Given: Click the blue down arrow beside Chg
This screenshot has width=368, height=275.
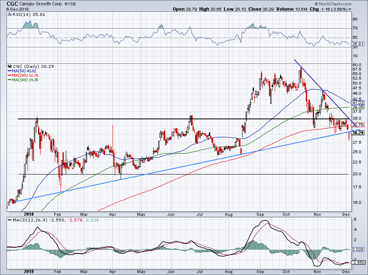Looking at the screenshot, I should coord(350,9).
